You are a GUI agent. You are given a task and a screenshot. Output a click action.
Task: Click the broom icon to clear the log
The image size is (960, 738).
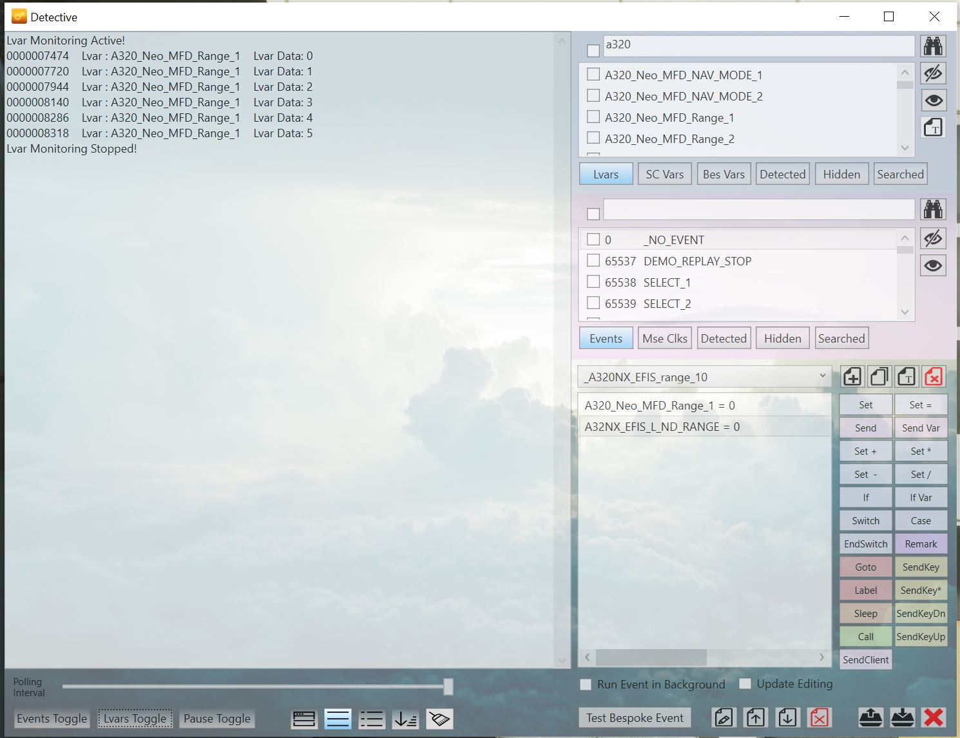click(439, 719)
